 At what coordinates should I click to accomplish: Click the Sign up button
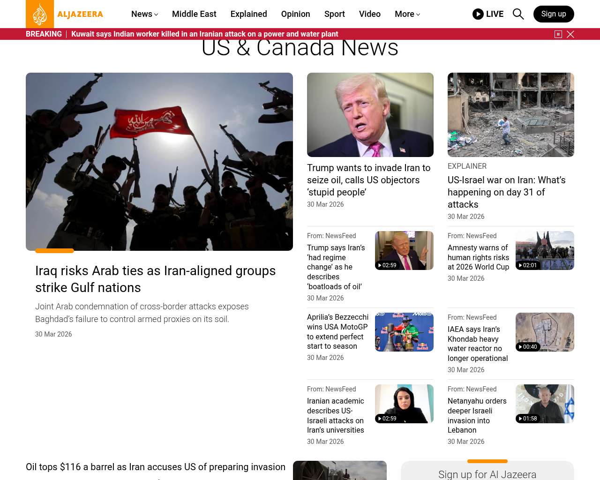pos(554,14)
